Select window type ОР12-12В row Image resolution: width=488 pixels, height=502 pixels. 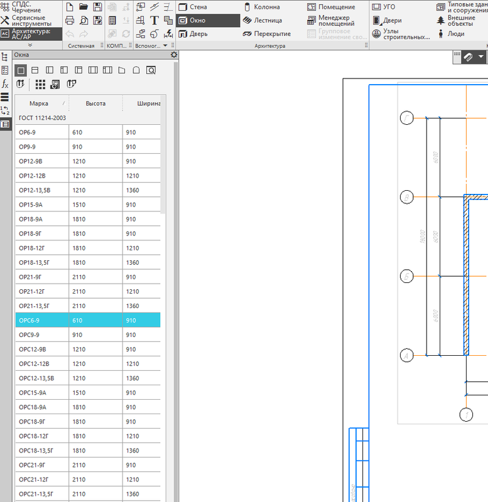(x=88, y=176)
